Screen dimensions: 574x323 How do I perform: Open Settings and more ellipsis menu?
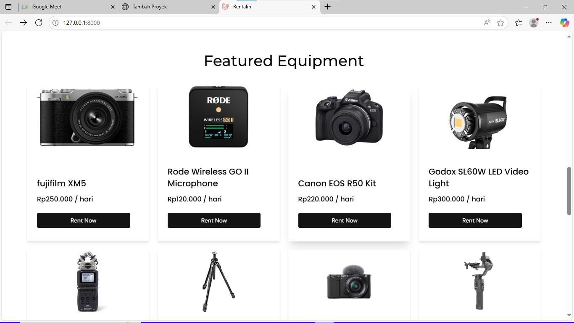click(x=549, y=23)
